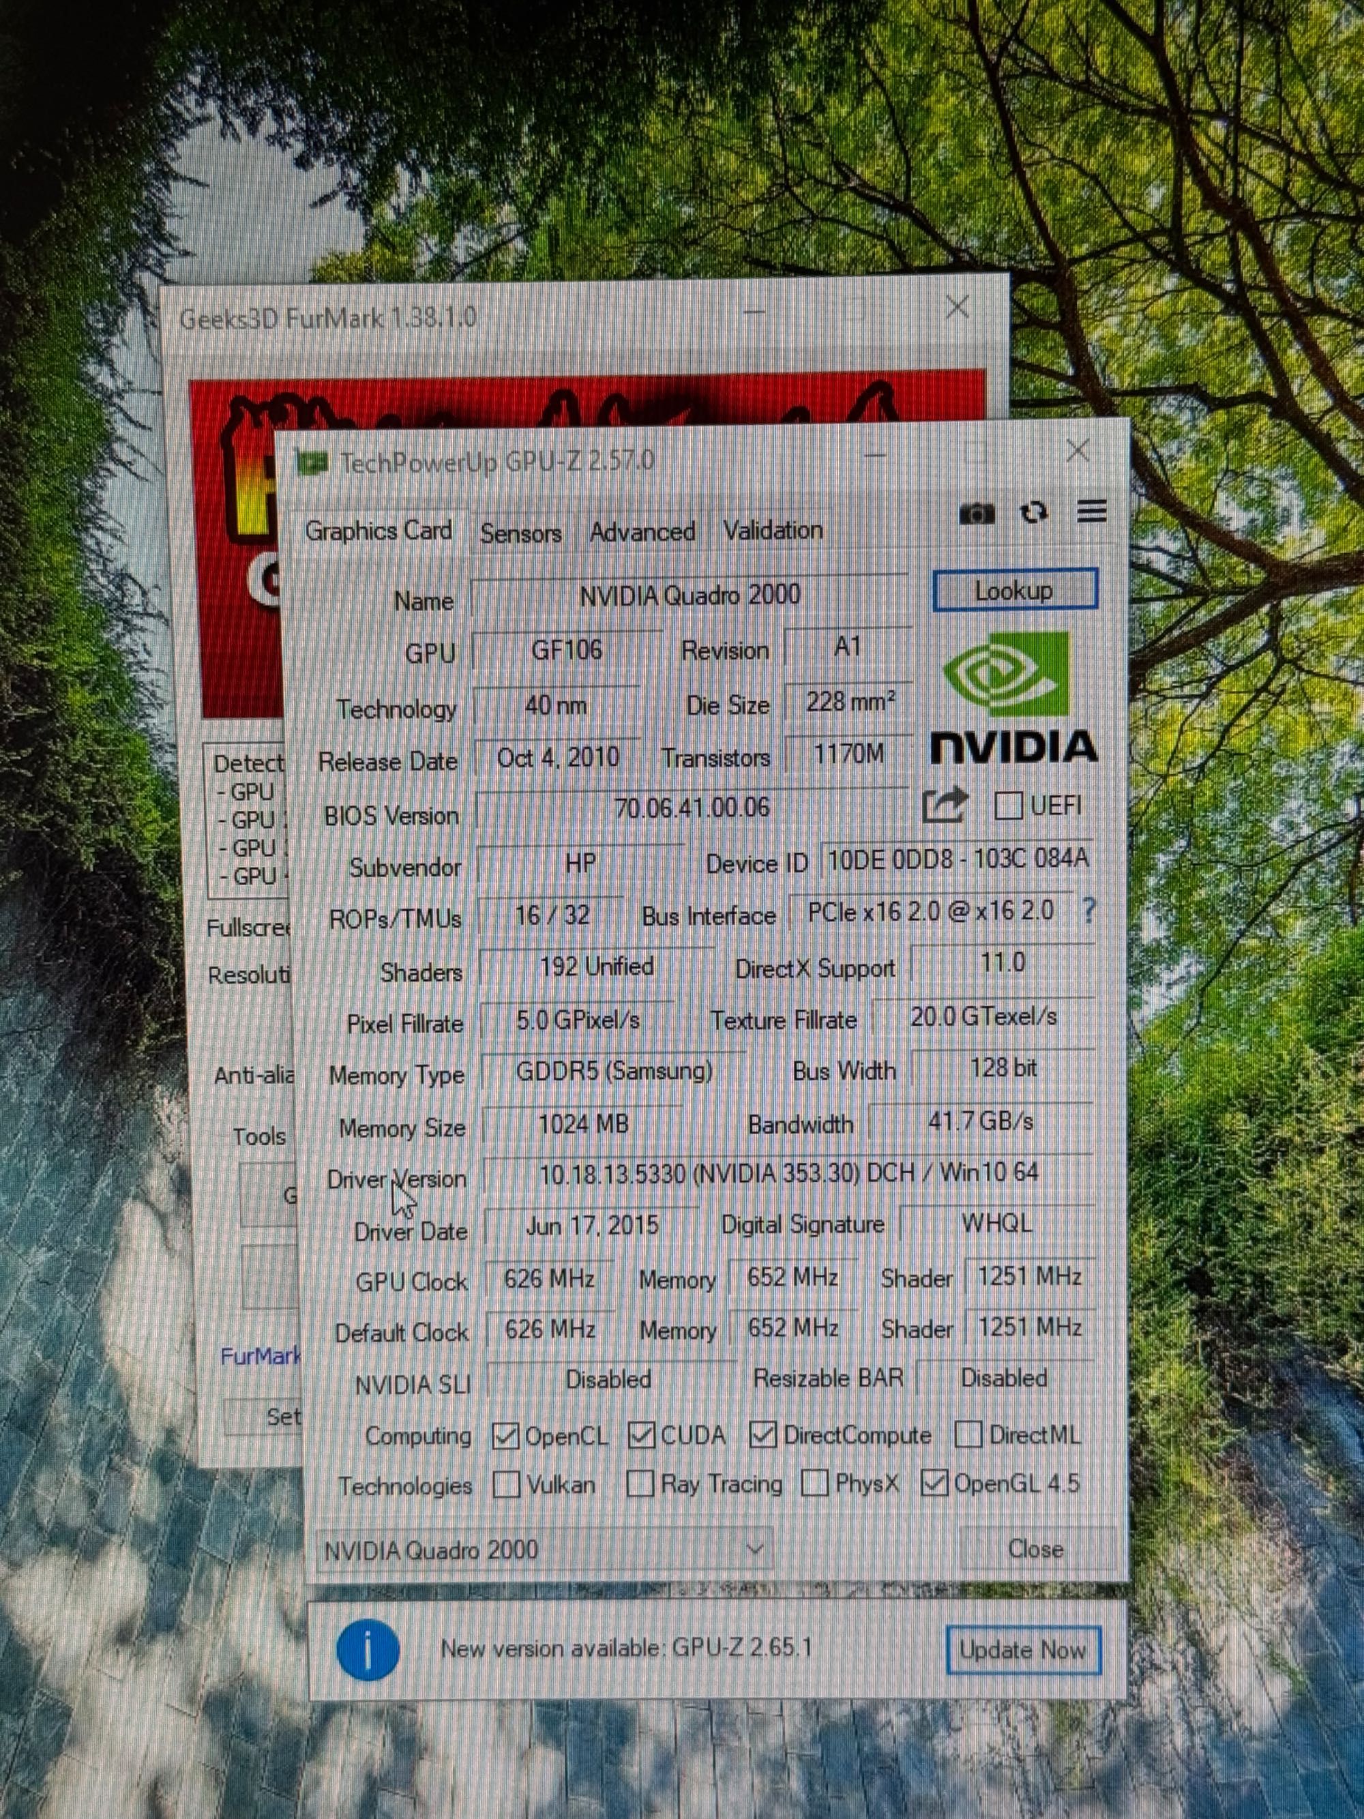
Task: Click the Bus Width value 128 bit
Action: (1004, 1068)
